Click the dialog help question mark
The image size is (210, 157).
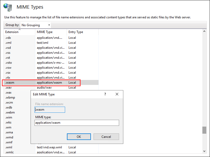coord(105,94)
